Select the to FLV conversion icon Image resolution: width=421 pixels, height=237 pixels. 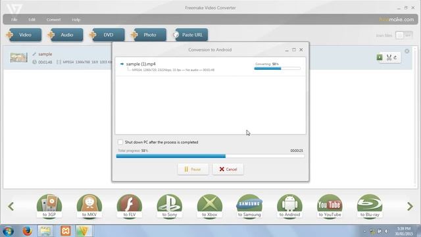coord(130,206)
